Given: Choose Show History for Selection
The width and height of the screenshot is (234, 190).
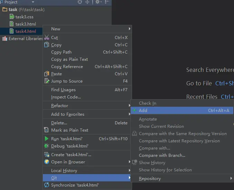Looking at the screenshot, I should 182,170.
